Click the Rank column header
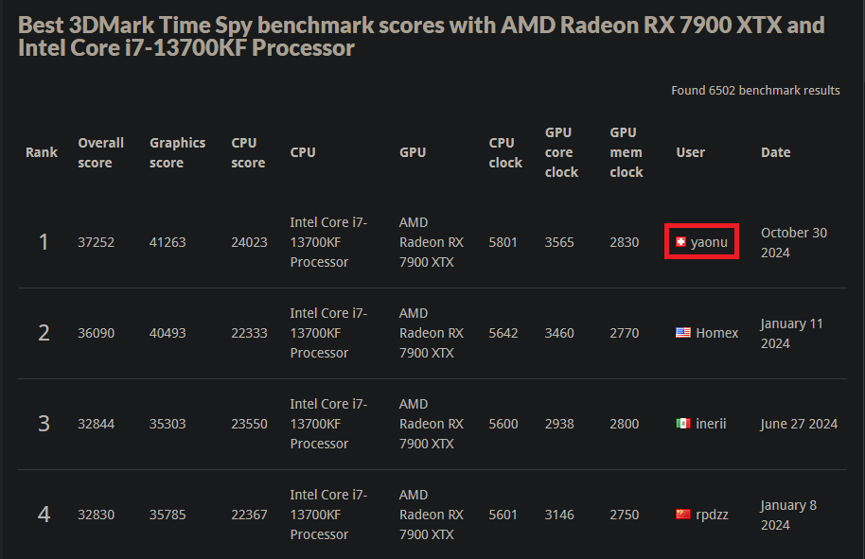 [42, 152]
